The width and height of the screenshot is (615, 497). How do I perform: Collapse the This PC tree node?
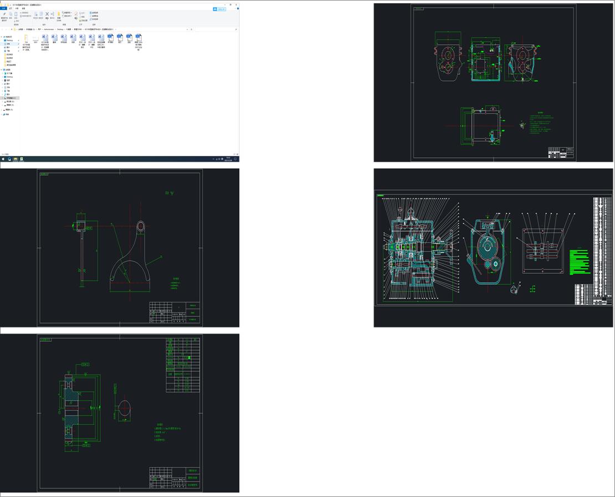pos(1,70)
